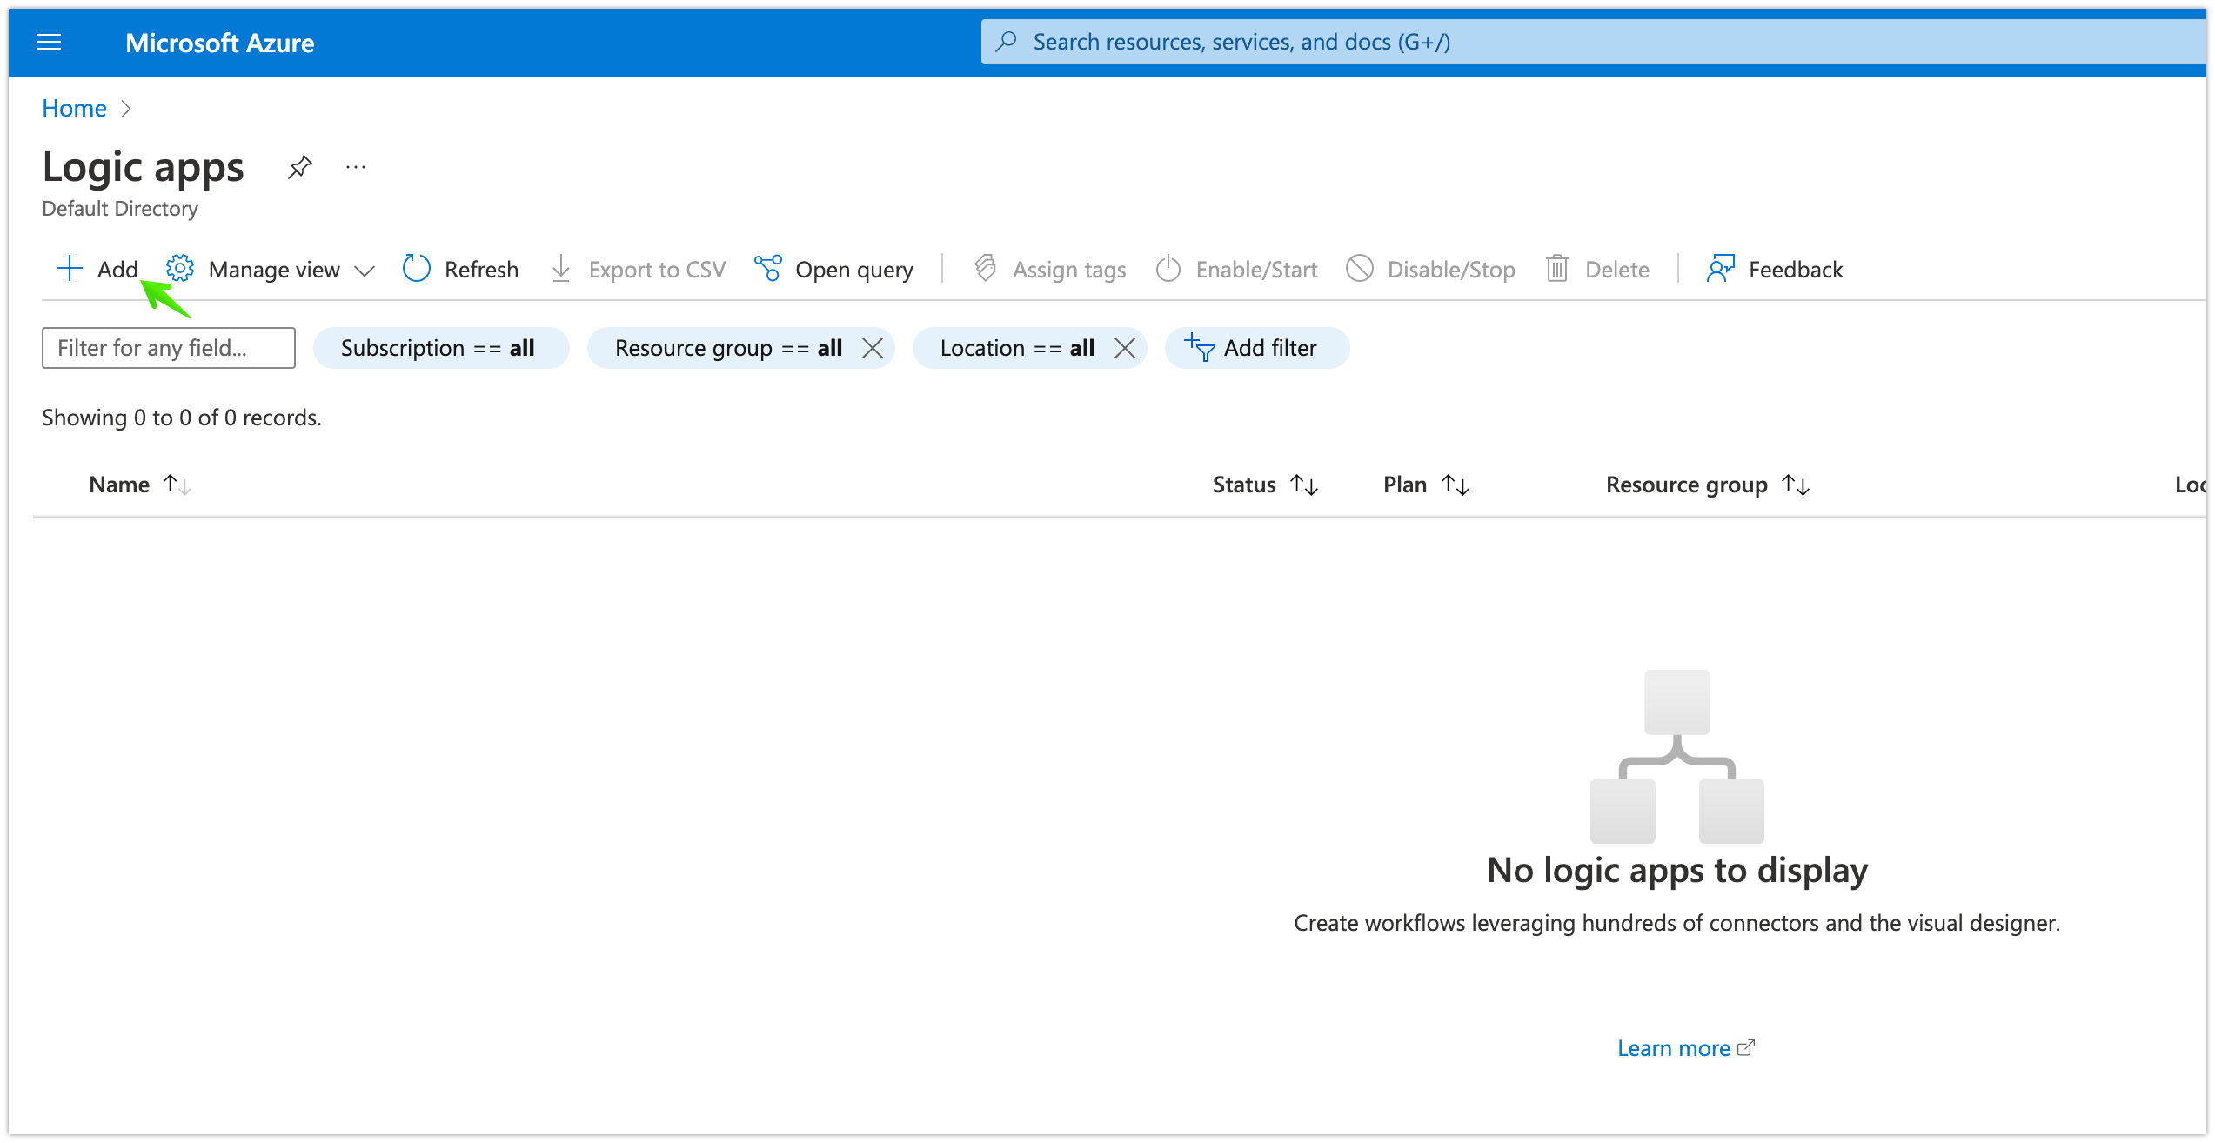2215x1143 pixels.
Task: Pin the Logic apps page
Action: (x=299, y=167)
